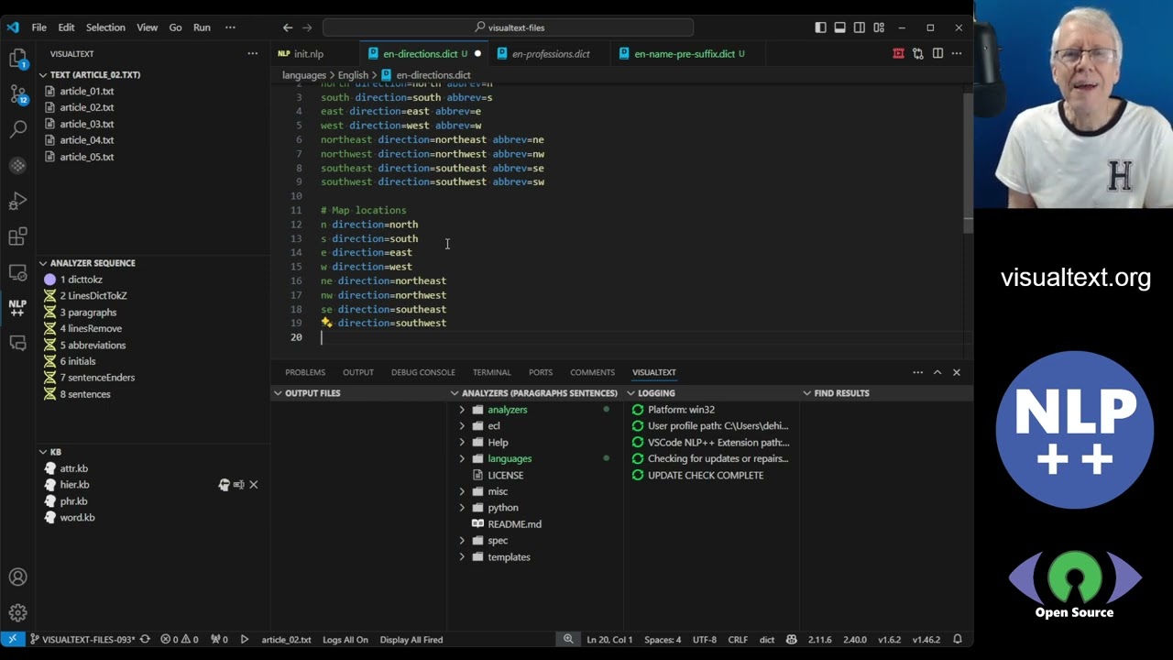The image size is (1173, 660).
Task: Open the Manage gear settings icon
Action: (x=17, y=613)
